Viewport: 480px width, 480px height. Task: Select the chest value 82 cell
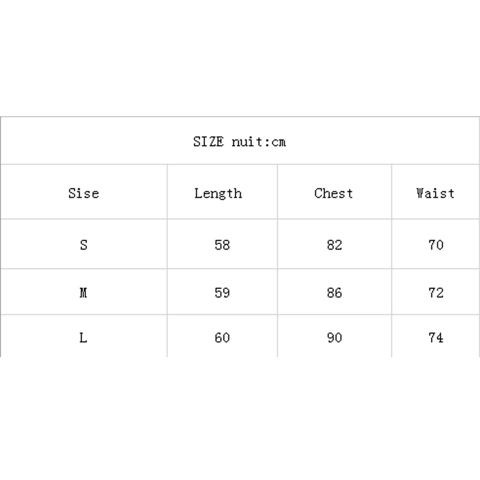click(x=334, y=245)
